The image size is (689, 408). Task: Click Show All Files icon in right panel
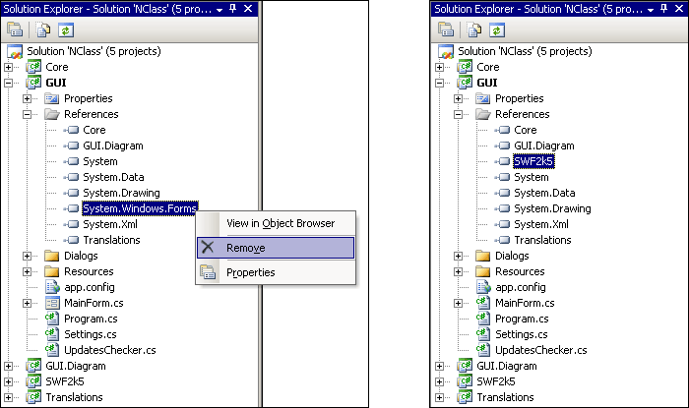474,29
